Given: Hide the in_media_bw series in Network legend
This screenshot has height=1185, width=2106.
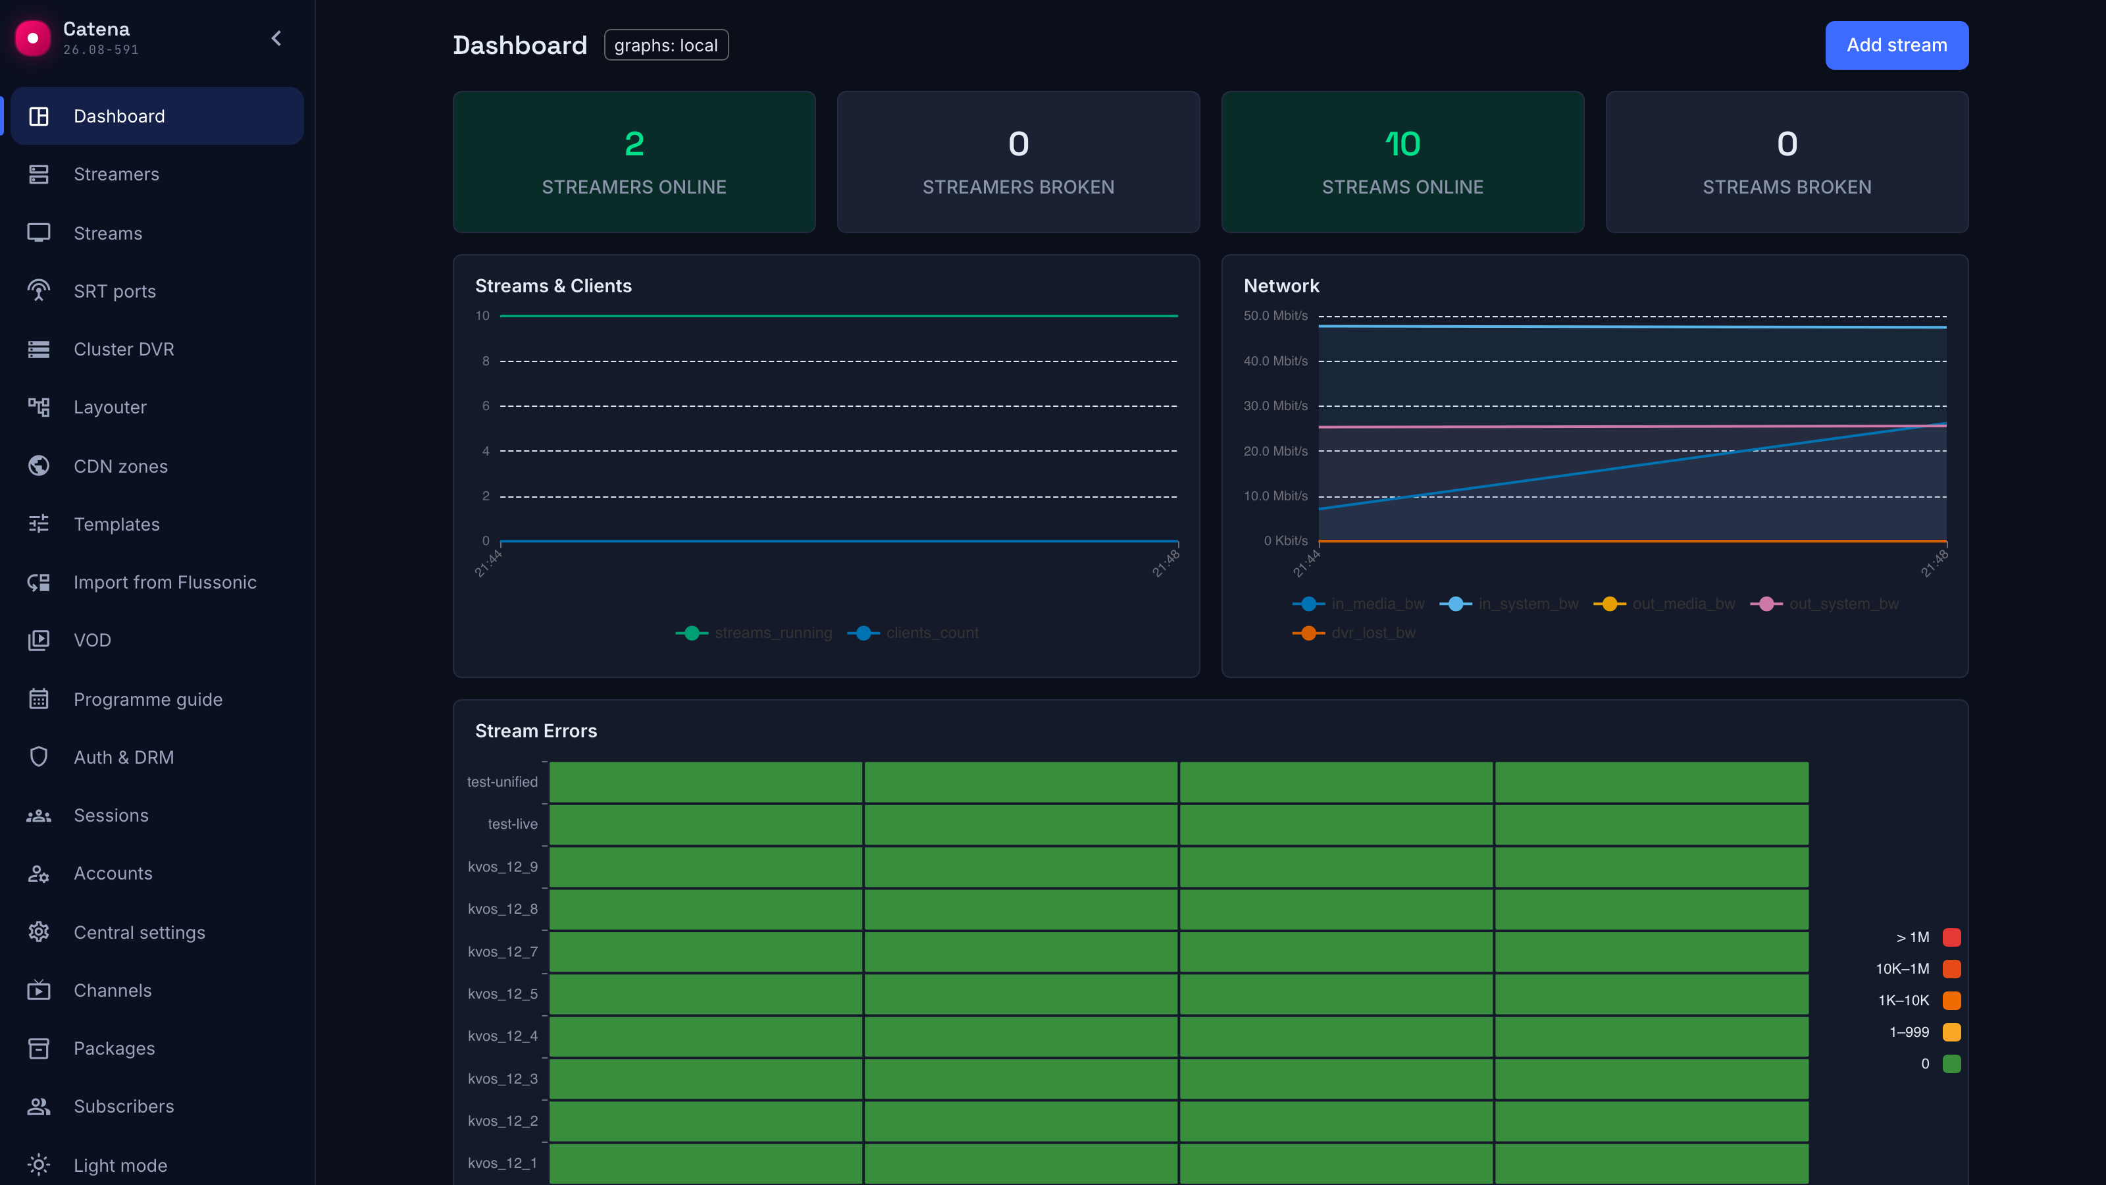Looking at the screenshot, I should pyautogui.click(x=1359, y=604).
